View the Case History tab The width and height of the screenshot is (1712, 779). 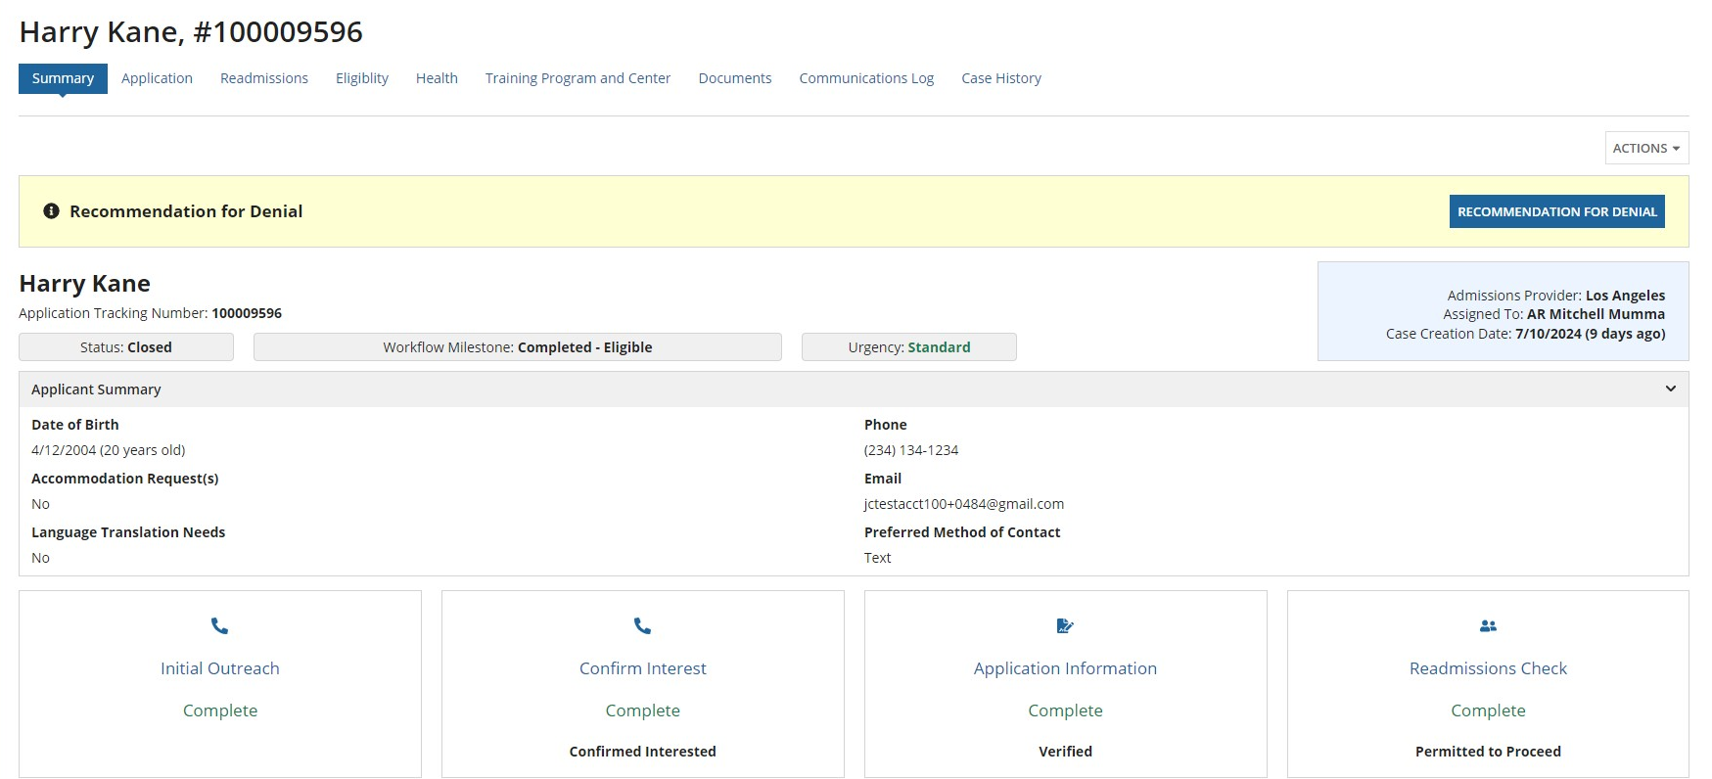tap(1001, 78)
